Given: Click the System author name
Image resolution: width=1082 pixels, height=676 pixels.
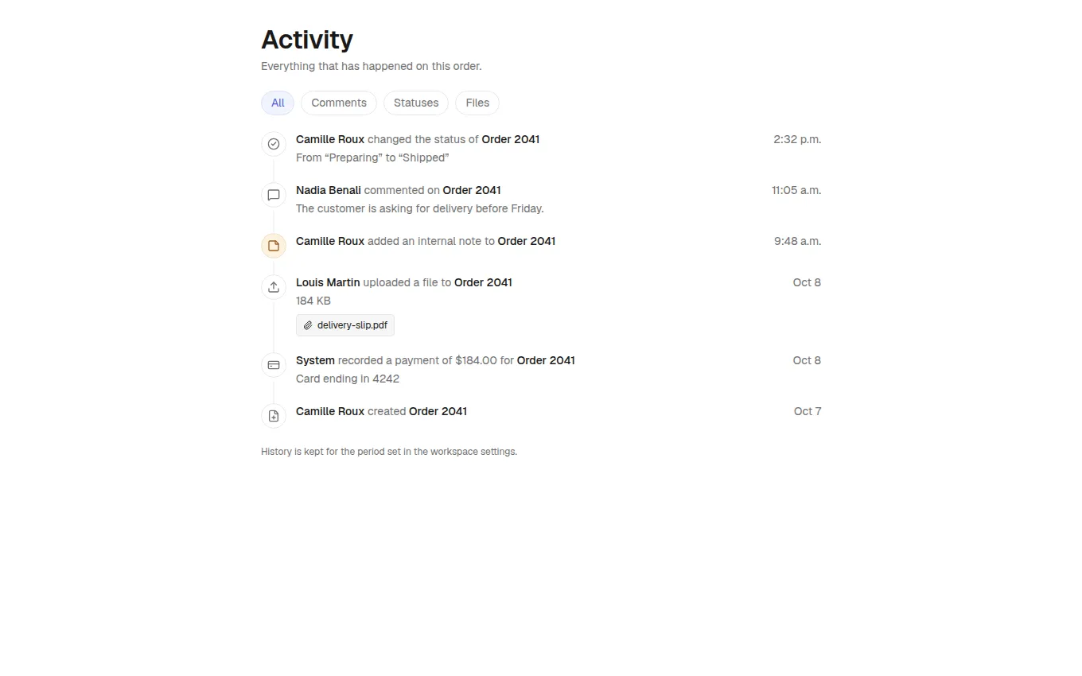Looking at the screenshot, I should (x=315, y=360).
